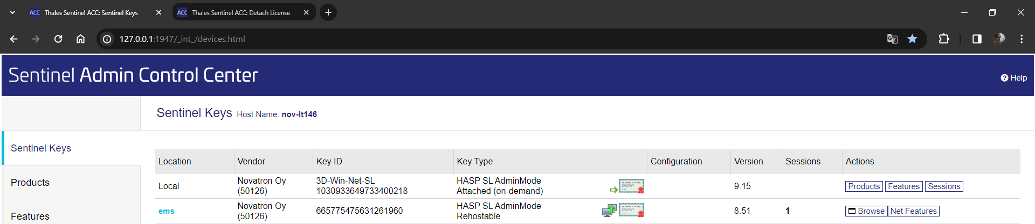1035x224 pixels.
Task: Go to browser home page
Action: (80, 39)
